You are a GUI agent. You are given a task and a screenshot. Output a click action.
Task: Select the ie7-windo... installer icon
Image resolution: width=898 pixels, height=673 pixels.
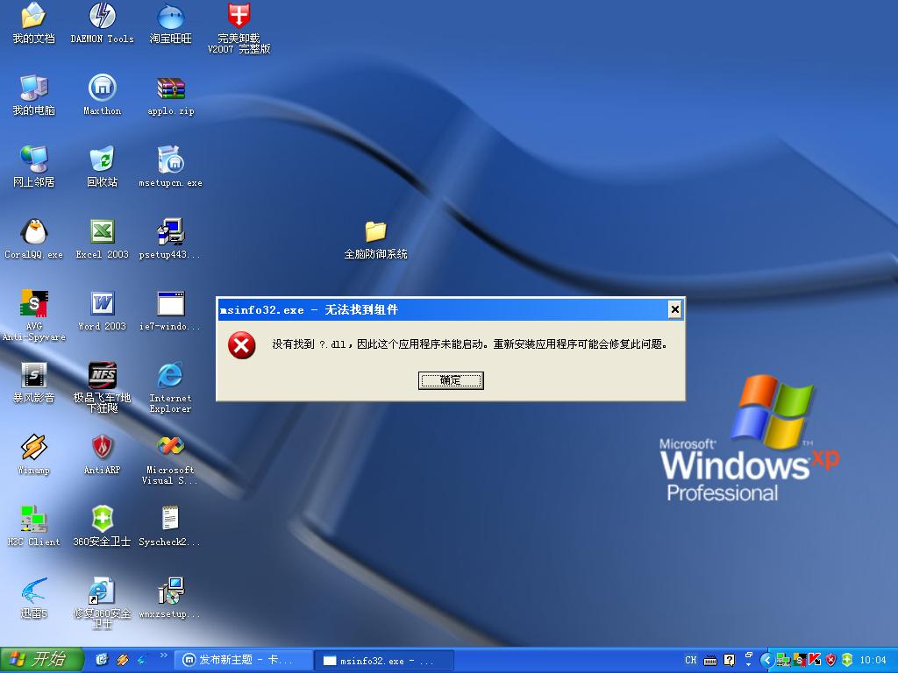tap(170, 311)
